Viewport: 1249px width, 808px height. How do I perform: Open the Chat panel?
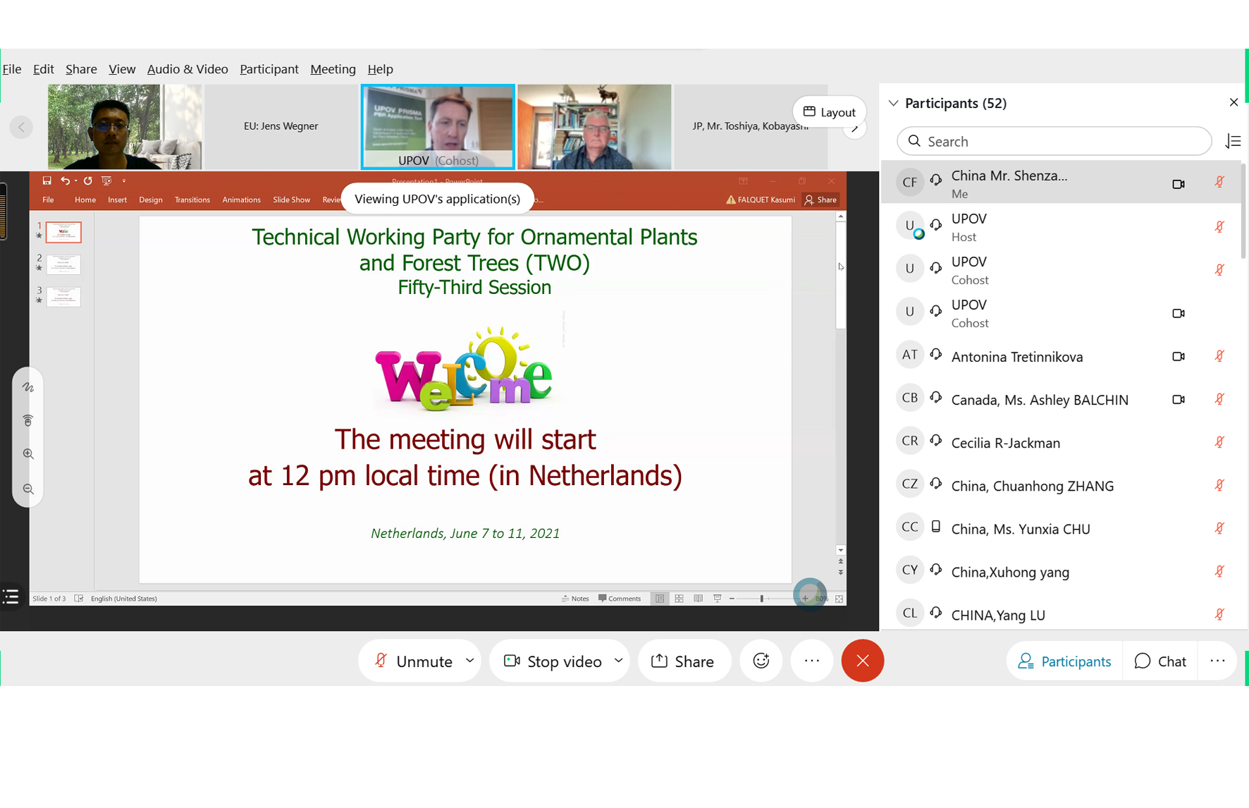pos(1159,661)
